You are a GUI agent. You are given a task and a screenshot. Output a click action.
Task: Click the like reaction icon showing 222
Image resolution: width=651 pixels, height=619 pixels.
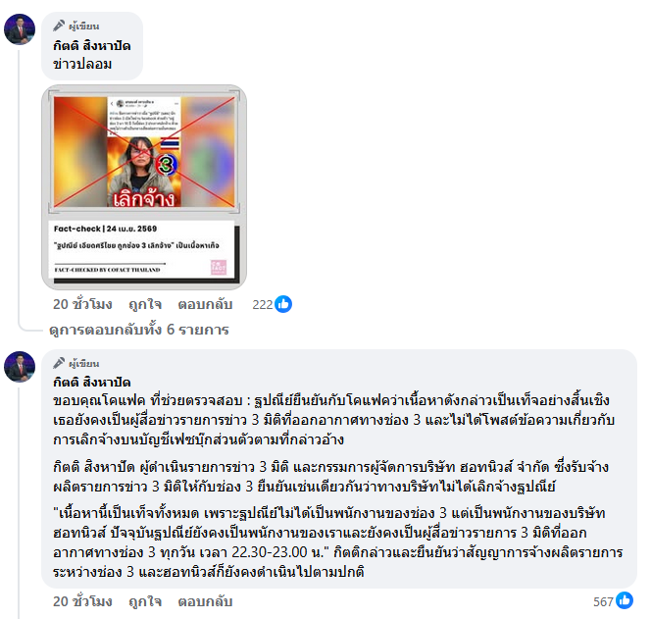coord(283,304)
